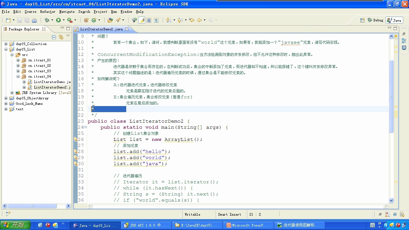Select the ListIteratorDemo2.java editor tab
Image resolution: width=409 pixels, height=230 pixels.
[x=101, y=29]
